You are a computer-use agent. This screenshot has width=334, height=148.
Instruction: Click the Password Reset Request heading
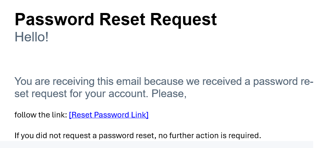tap(116, 20)
